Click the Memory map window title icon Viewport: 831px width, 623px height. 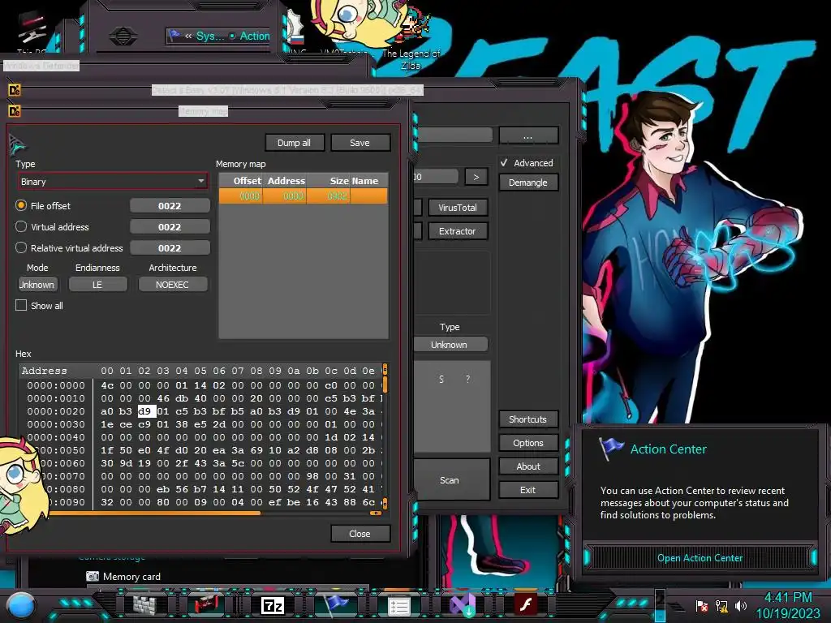pyautogui.click(x=15, y=111)
